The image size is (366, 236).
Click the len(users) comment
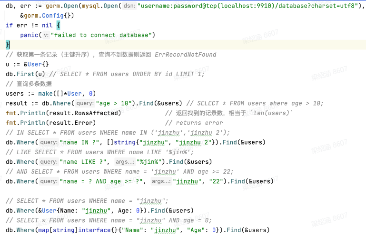point(229,113)
